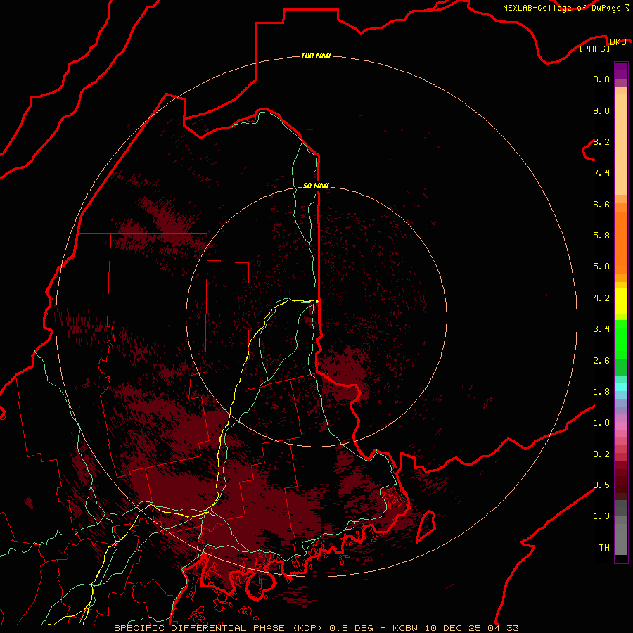Image resolution: width=633 pixels, height=633 pixels.
Task: Click the pink band of the color bar
Action: [x=621, y=426]
